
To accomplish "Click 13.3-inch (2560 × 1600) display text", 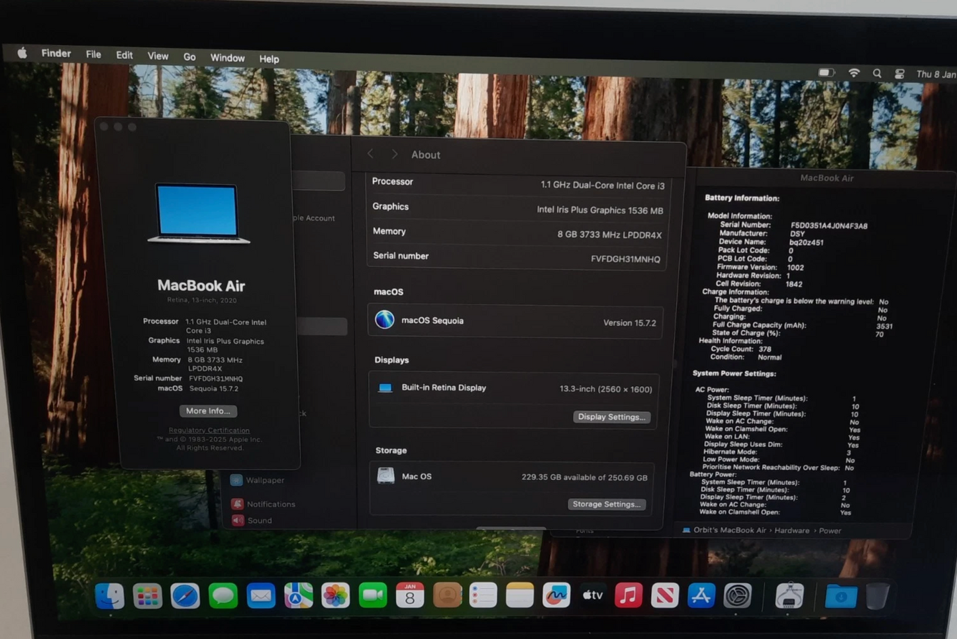I will coord(605,389).
